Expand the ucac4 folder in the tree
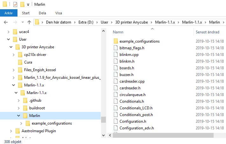The image size is (226, 144). (9, 32)
